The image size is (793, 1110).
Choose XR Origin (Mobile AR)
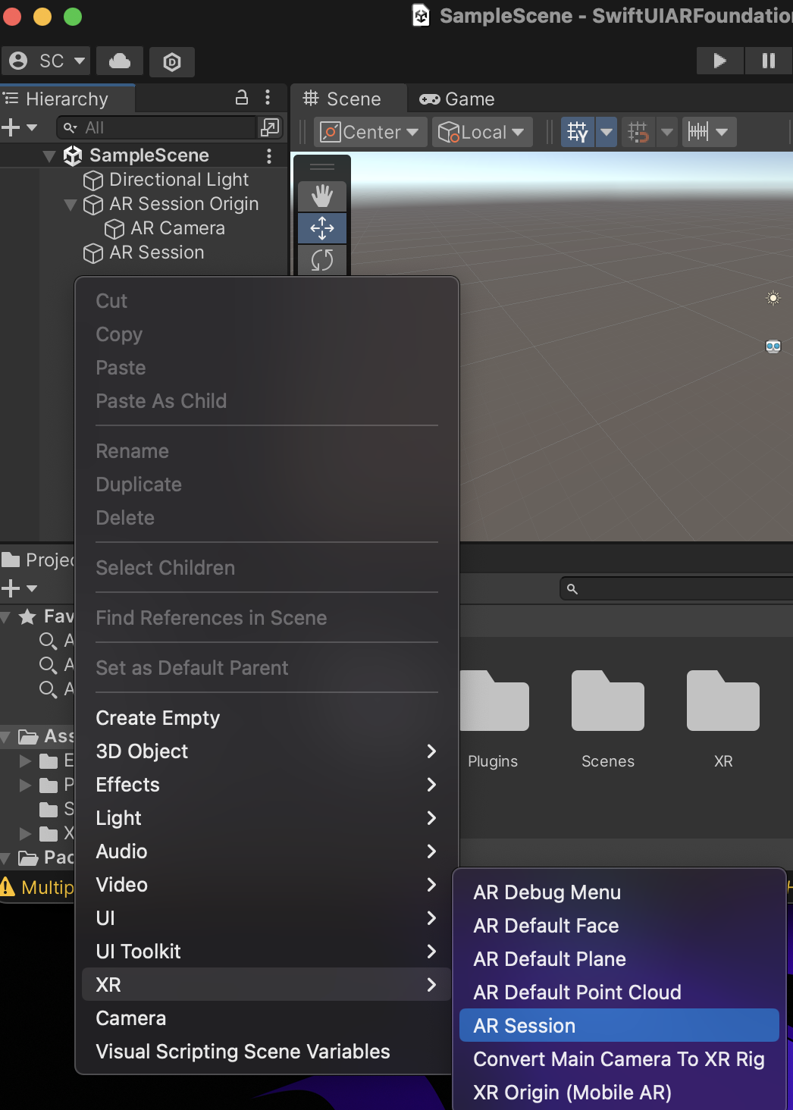click(x=619, y=1093)
